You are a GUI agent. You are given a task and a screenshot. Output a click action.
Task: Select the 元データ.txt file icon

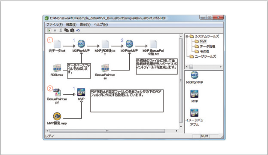tap(57, 44)
